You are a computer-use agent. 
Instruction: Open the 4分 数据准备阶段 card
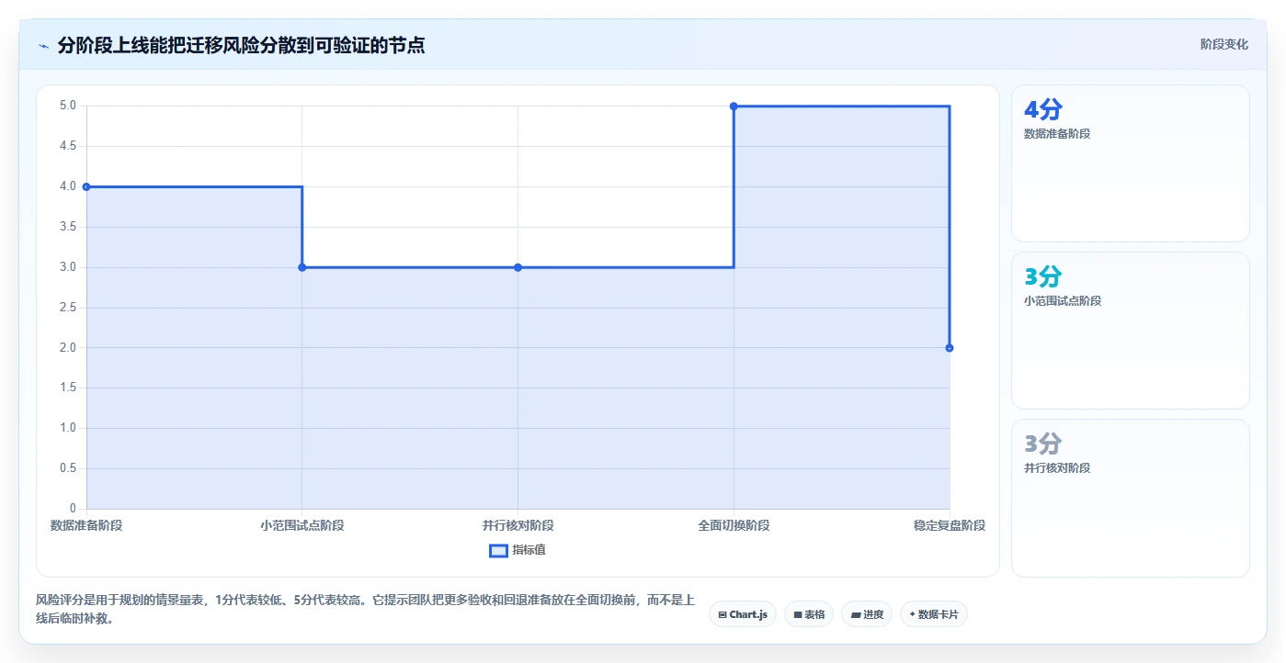pyautogui.click(x=1131, y=163)
